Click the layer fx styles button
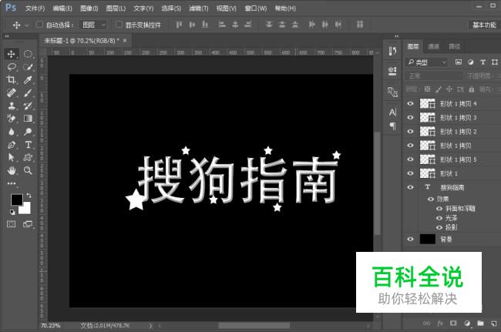501x332 pixels. tap(440, 324)
